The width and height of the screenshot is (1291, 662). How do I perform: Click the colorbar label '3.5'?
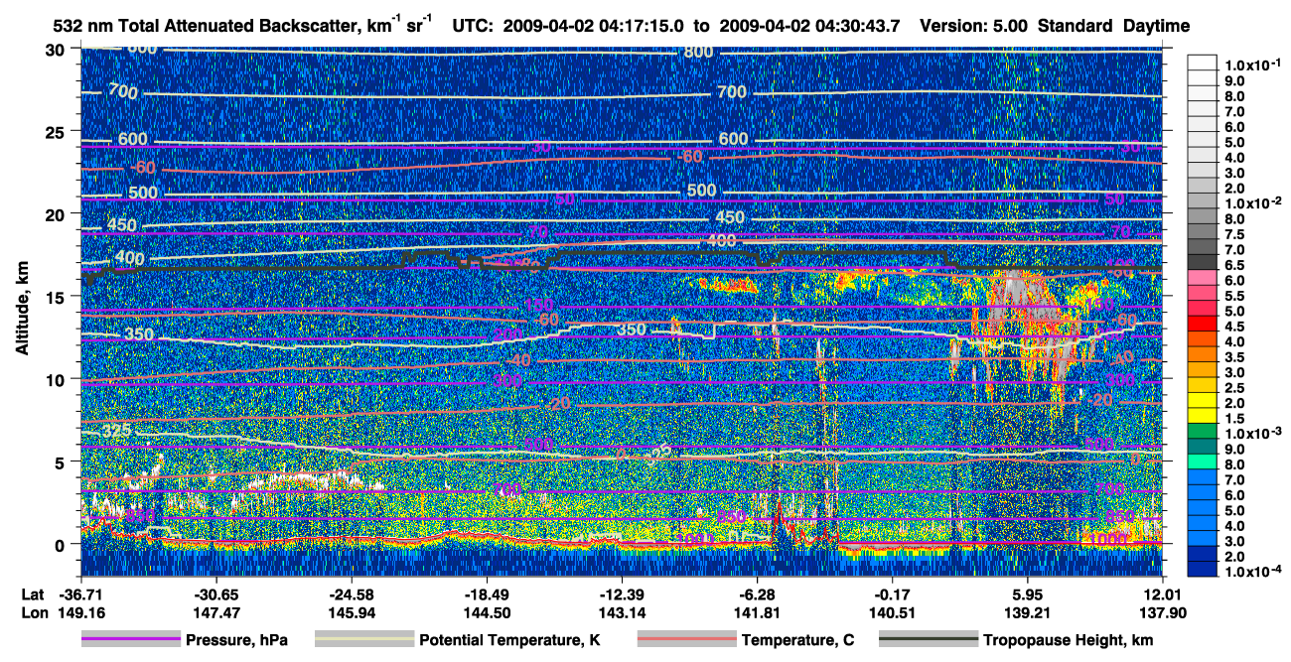[1236, 357]
